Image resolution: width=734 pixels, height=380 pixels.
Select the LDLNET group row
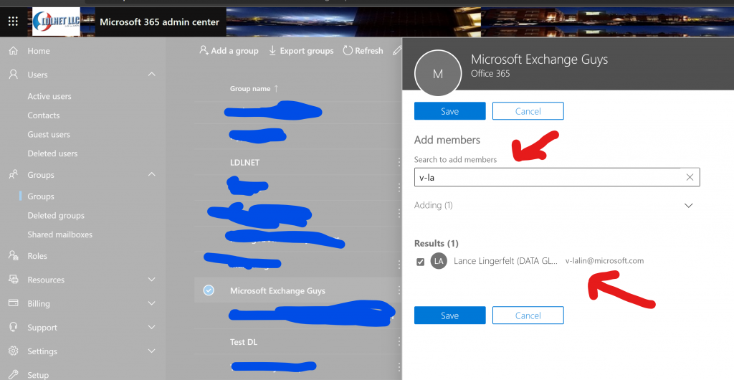click(x=297, y=162)
